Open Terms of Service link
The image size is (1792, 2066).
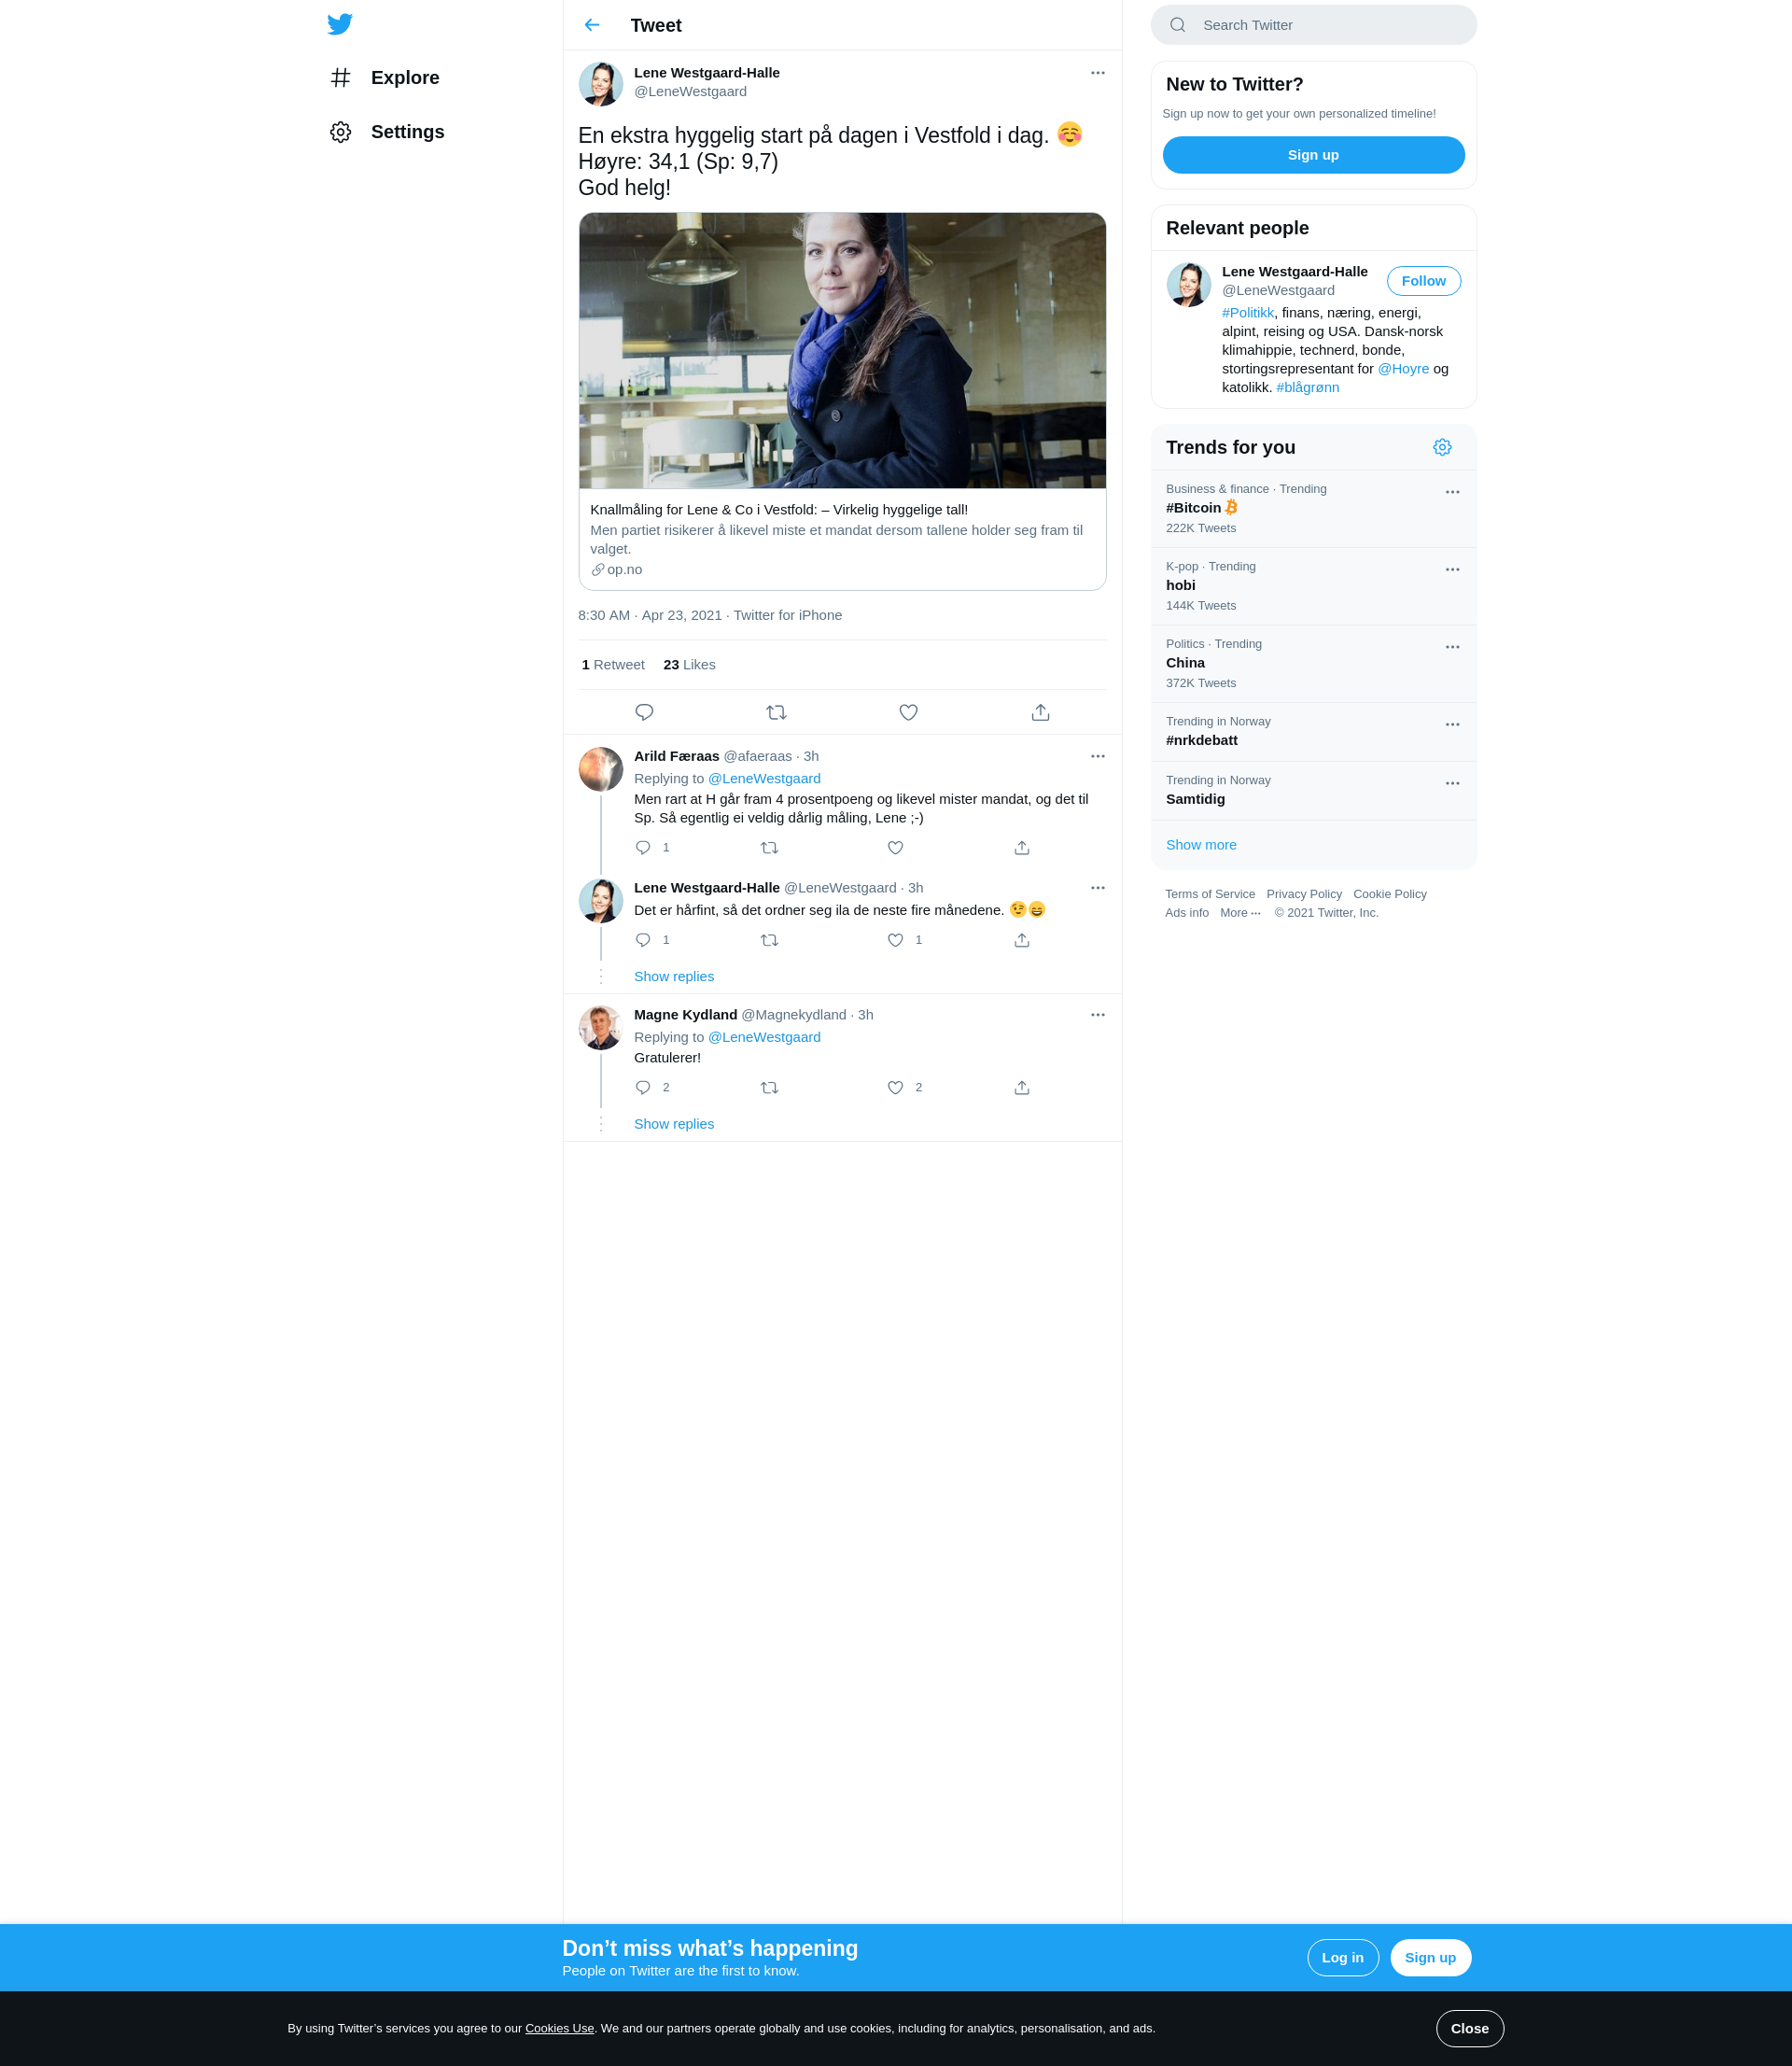click(1209, 894)
